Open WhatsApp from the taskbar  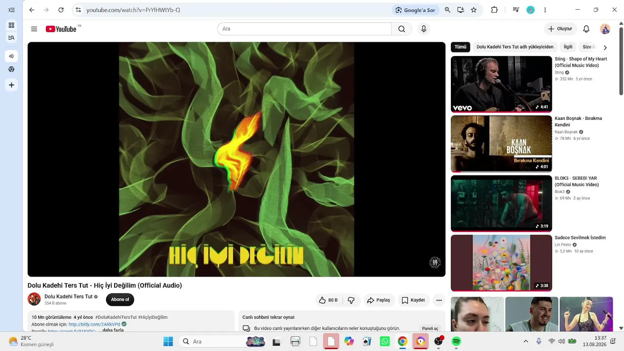coord(385,341)
